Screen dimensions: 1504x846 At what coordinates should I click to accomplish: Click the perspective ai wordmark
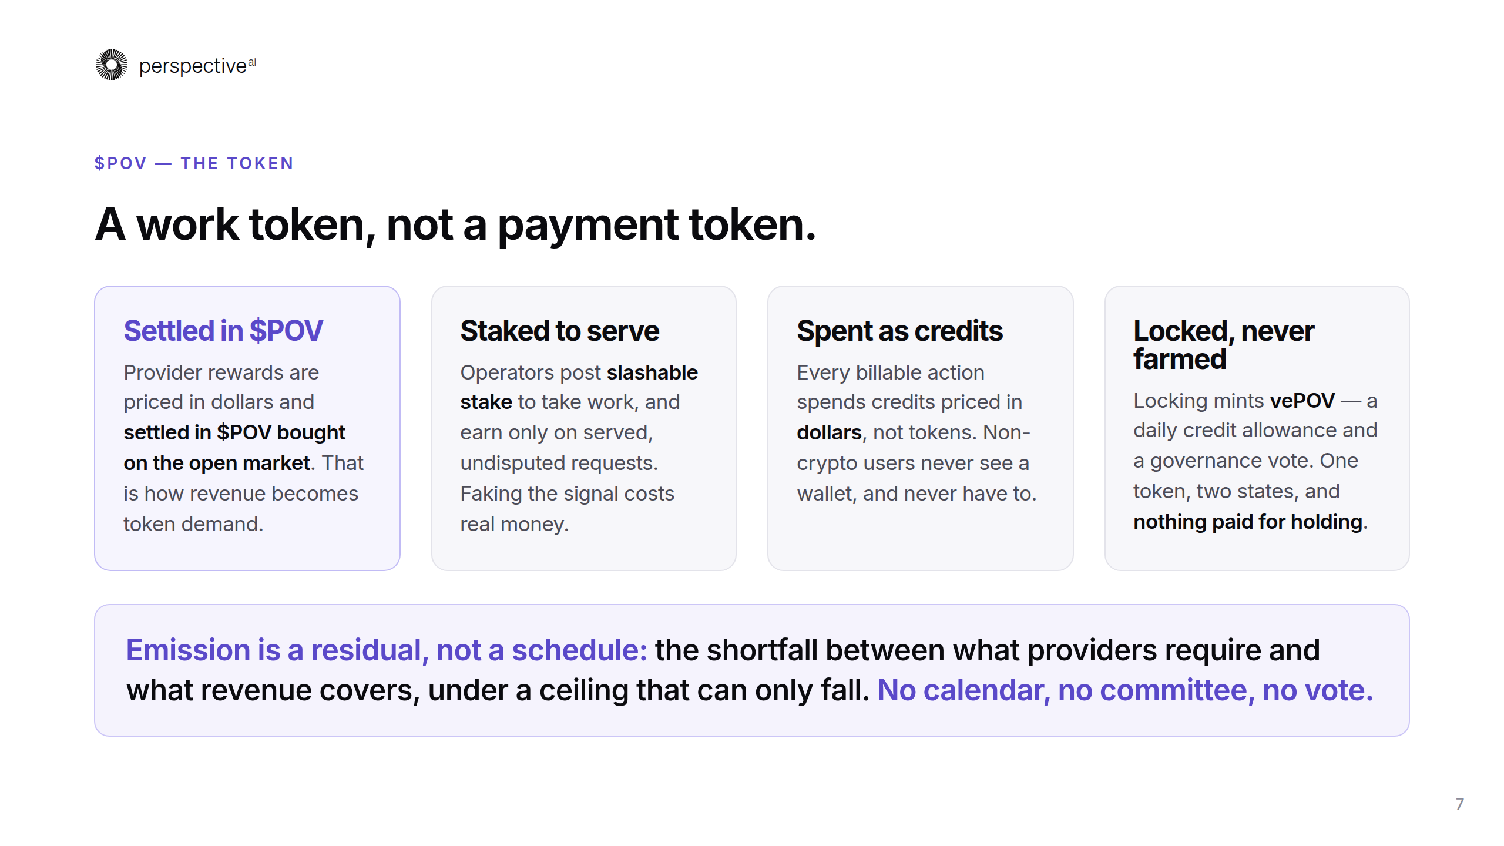coord(197,66)
